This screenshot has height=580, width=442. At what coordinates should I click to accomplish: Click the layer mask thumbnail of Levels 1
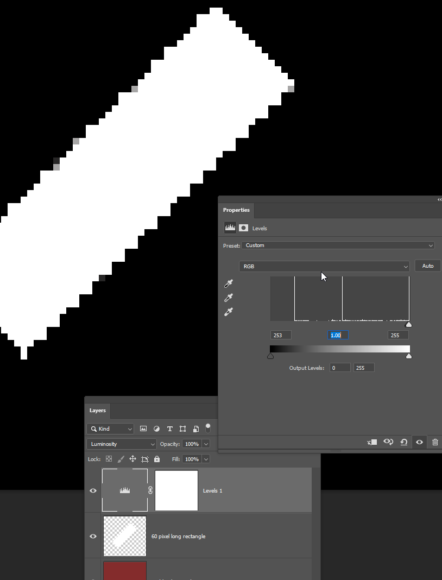[176, 490]
